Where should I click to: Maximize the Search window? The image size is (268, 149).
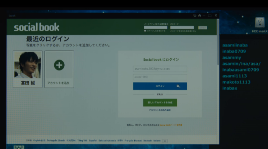210,16
